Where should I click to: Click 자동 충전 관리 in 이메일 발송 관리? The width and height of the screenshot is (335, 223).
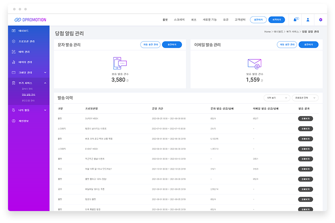point(287,45)
